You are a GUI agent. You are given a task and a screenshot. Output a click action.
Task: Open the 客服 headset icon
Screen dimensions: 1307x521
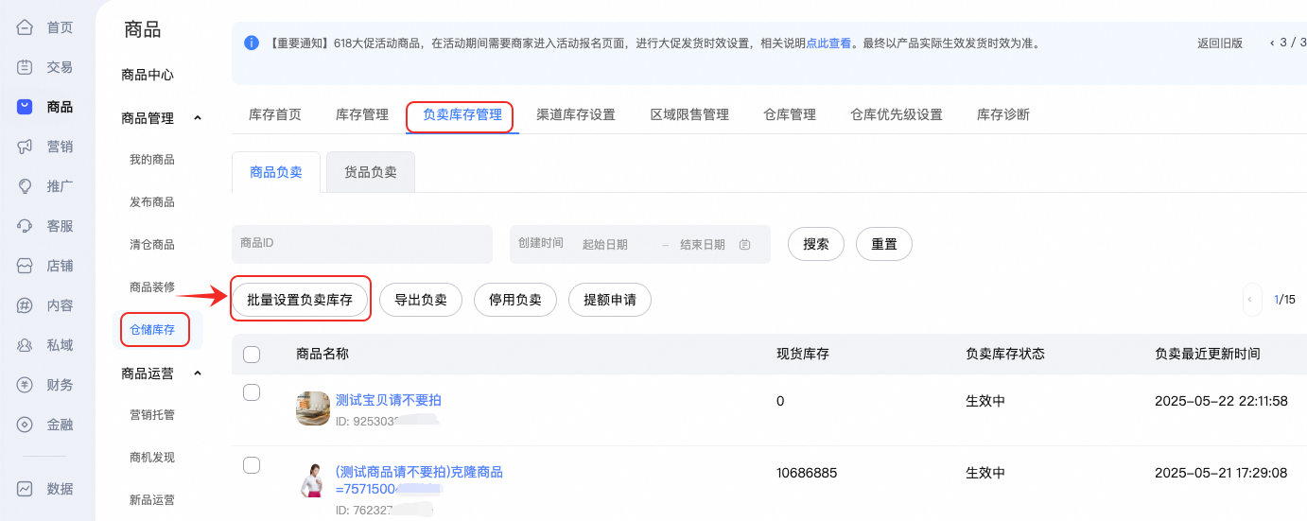pos(25,226)
